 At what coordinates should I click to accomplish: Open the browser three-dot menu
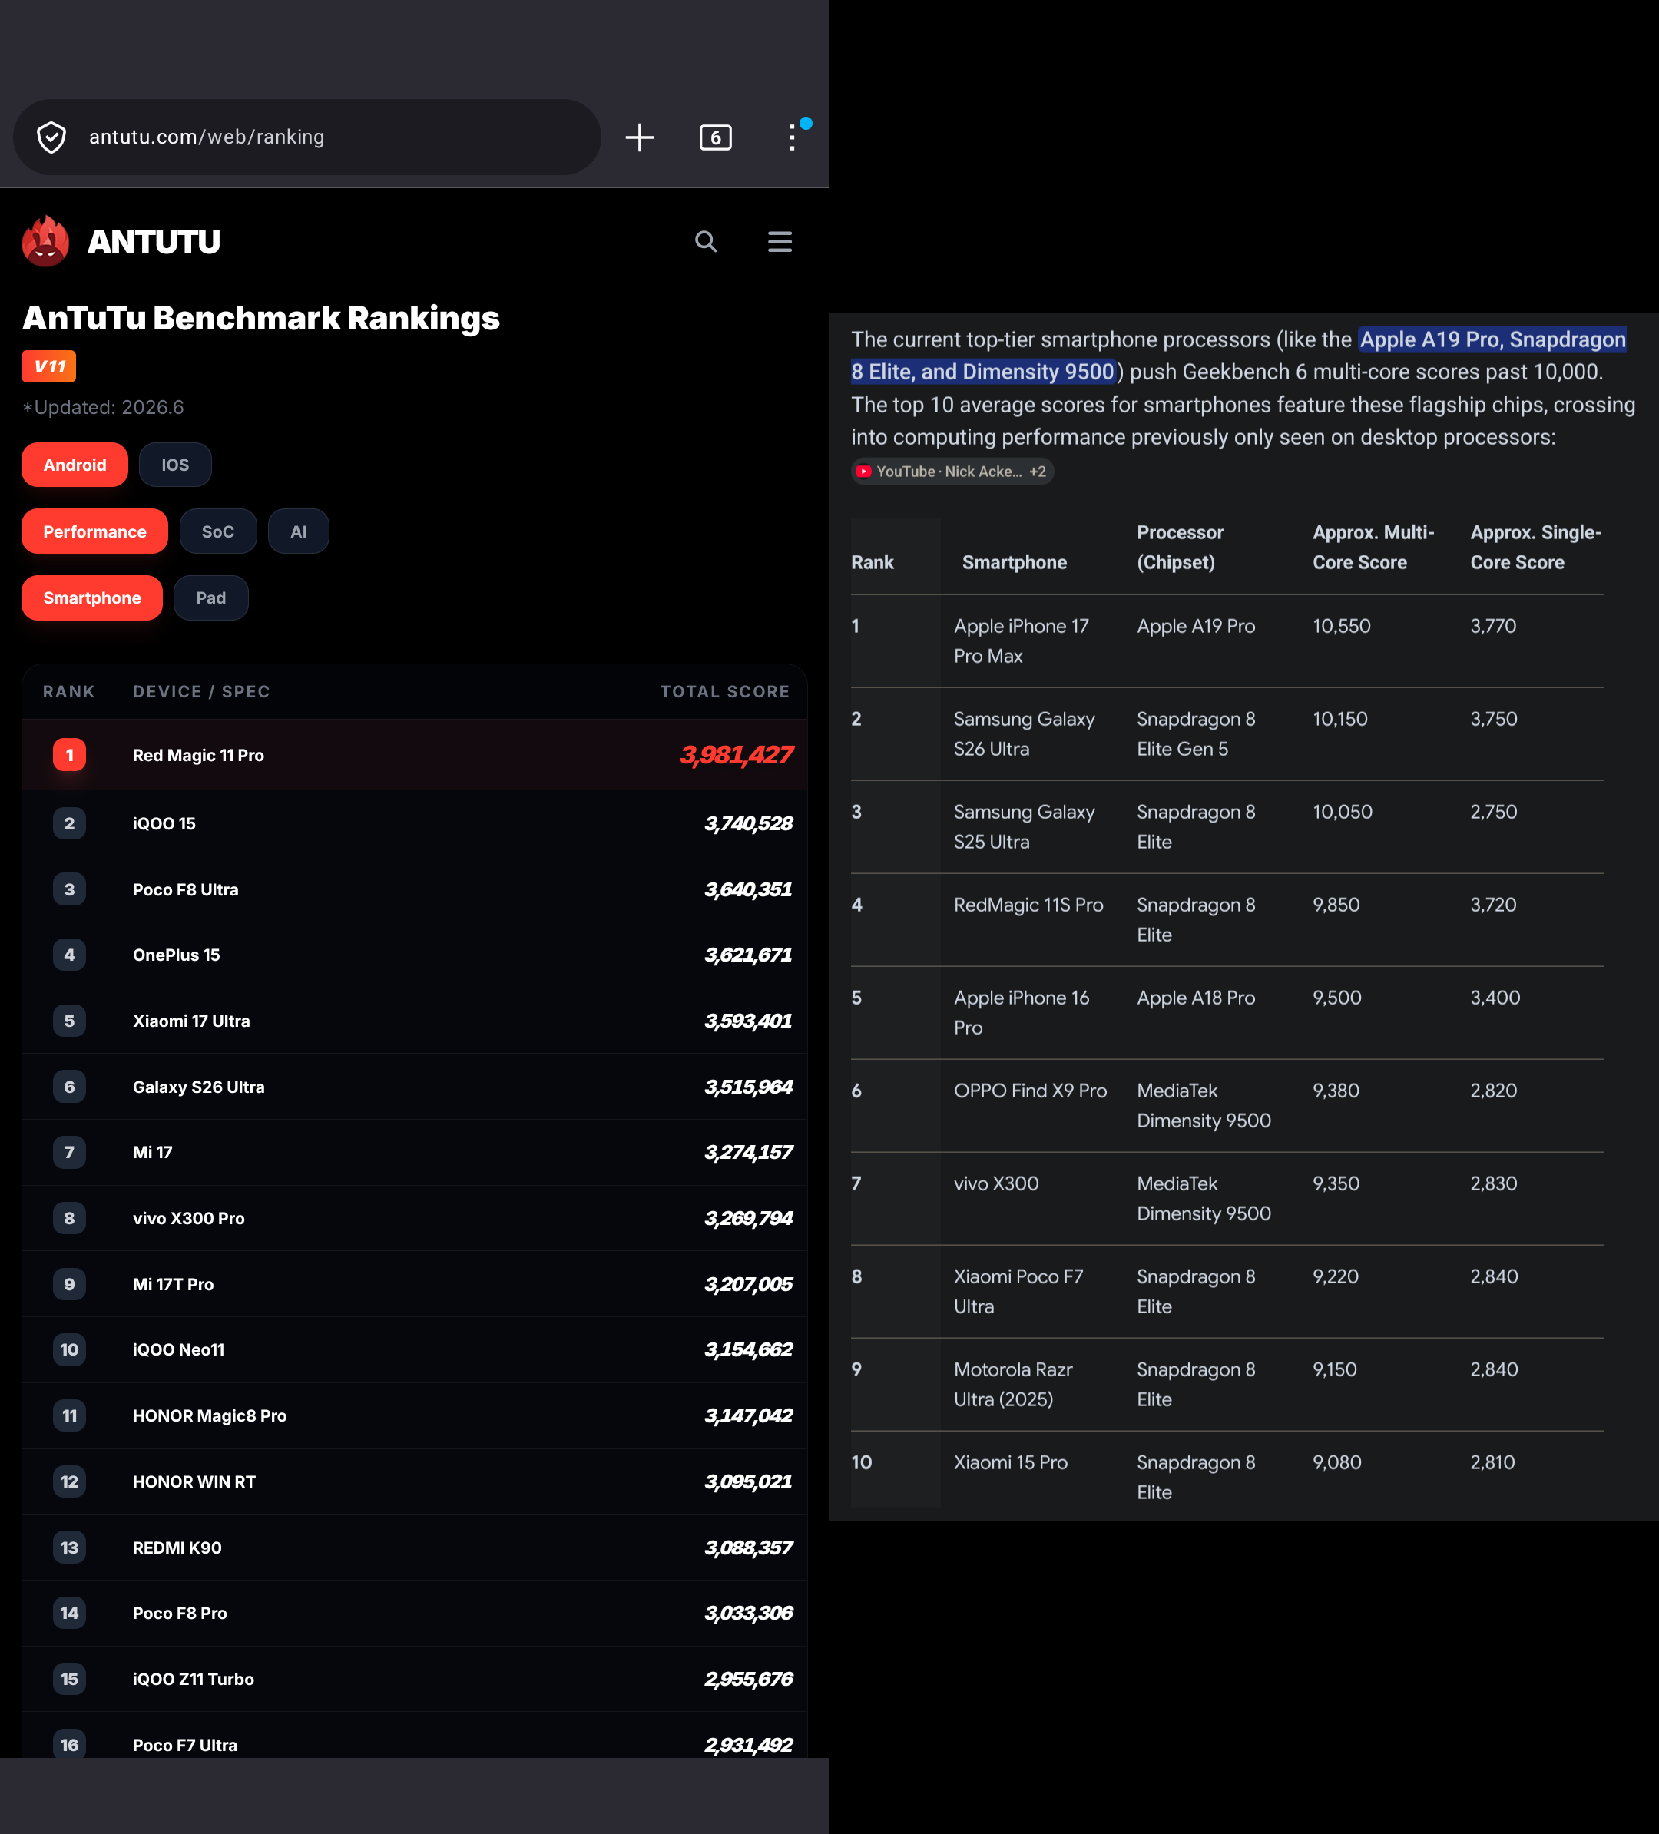(x=792, y=137)
